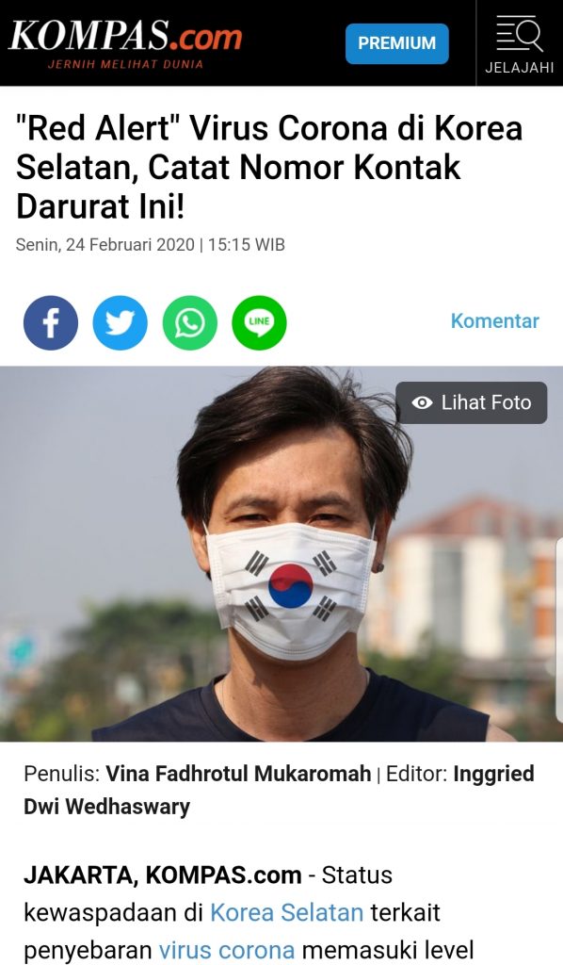
Task: Click the JAKARTA, KOMPAS.com dateline text
Action: pos(162,875)
